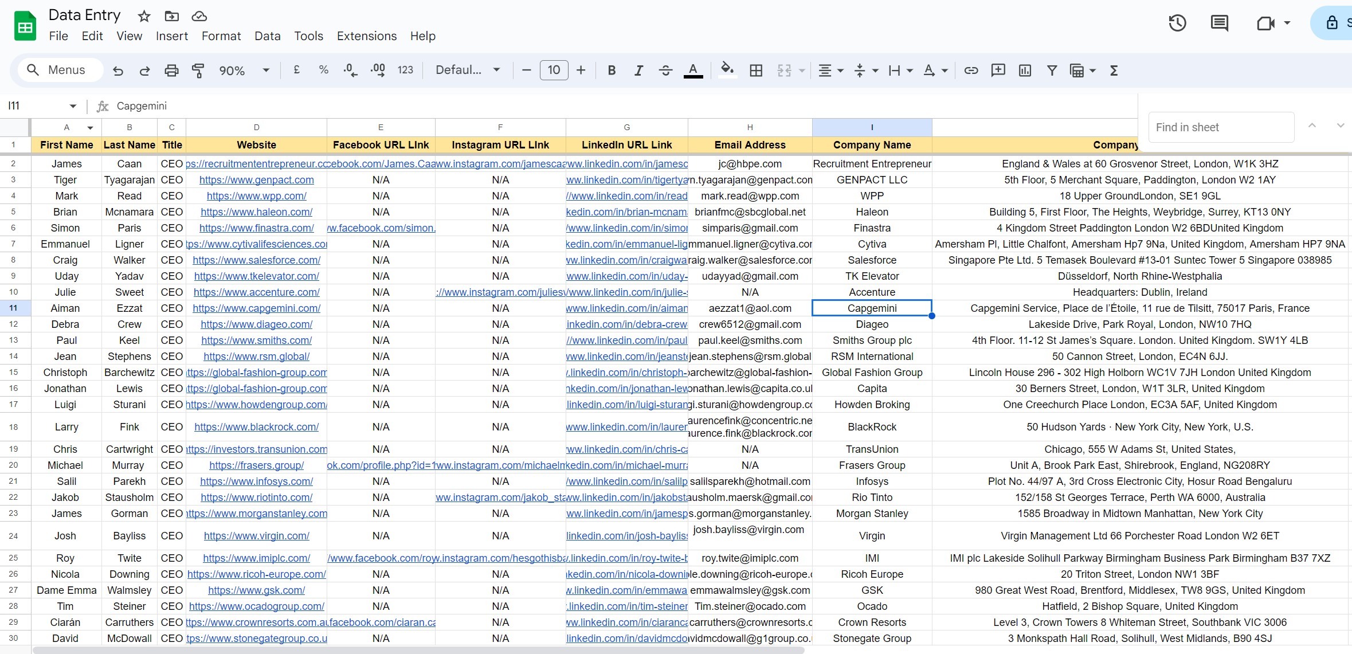This screenshot has width=1352, height=654.
Task: Click the paint format roller icon
Action: point(198,71)
